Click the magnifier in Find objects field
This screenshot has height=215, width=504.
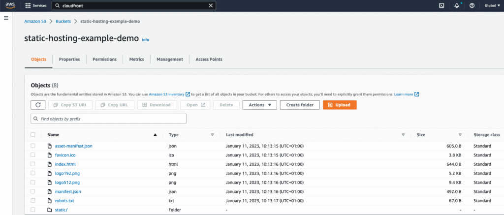36,119
